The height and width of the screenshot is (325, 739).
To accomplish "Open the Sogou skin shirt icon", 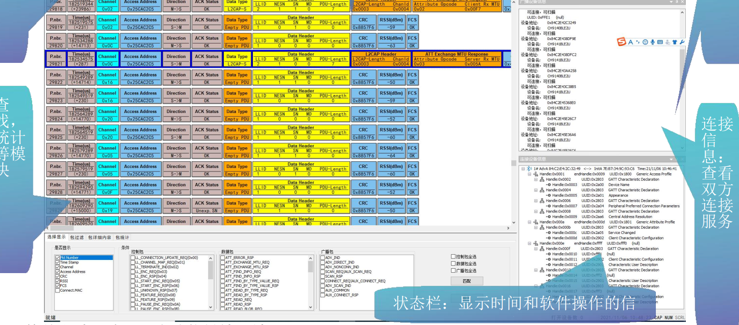I will (675, 42).
